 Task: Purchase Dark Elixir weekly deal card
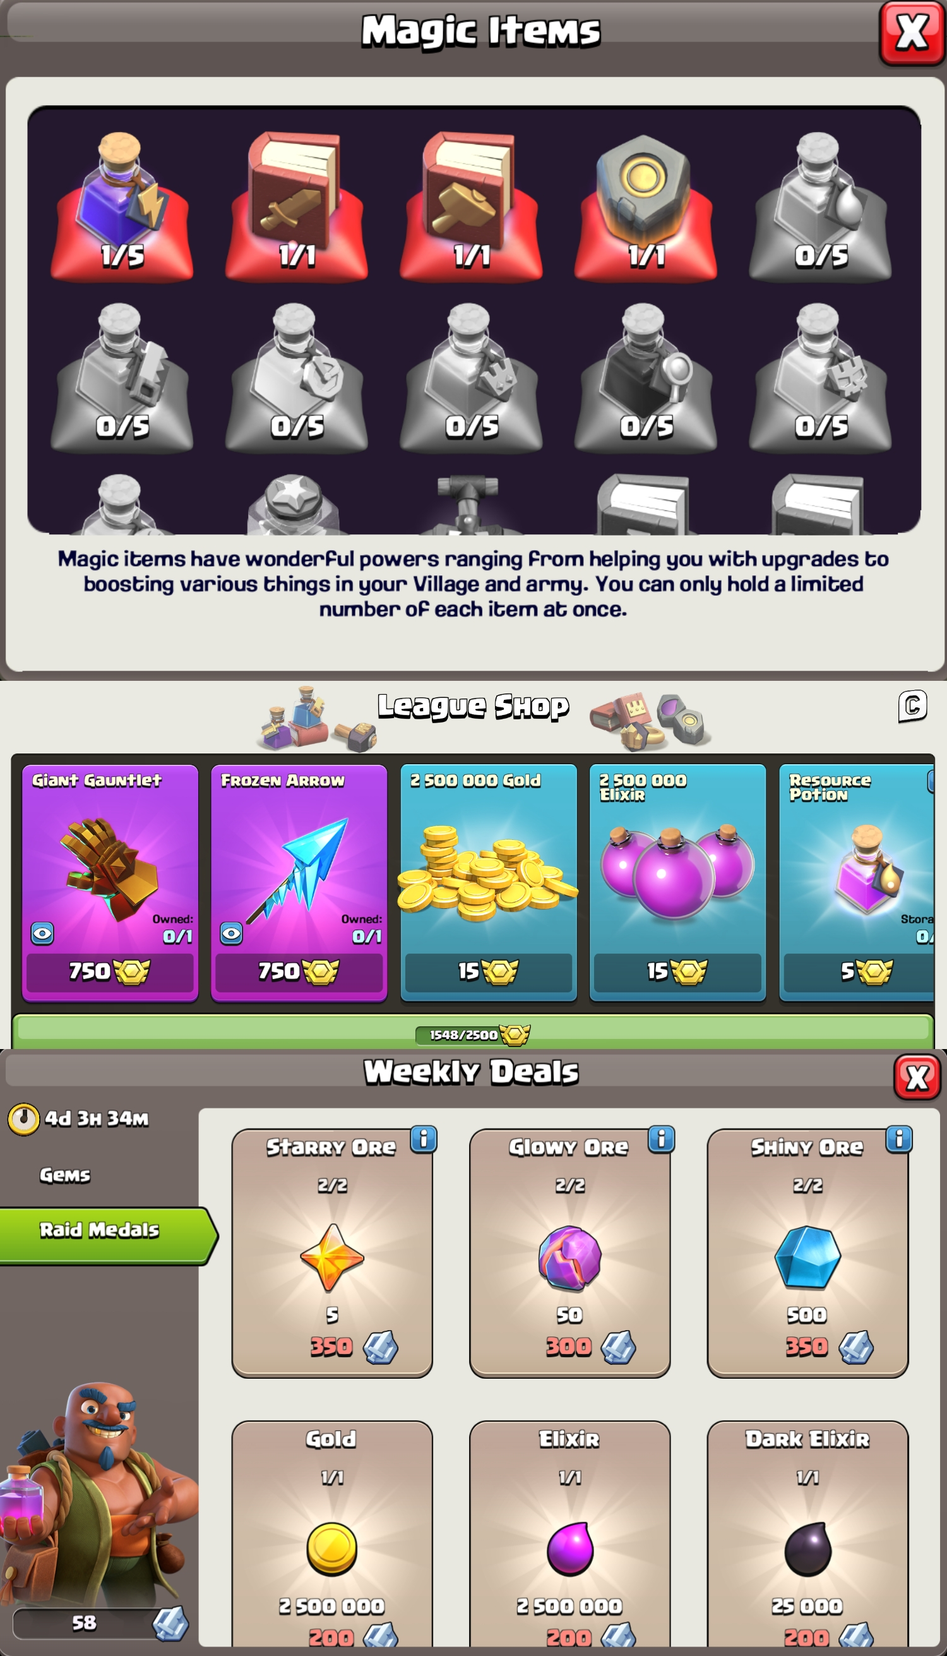(x=808, y=1535)
